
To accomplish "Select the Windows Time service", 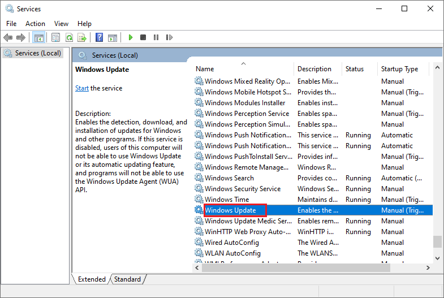I will point(313,199).
